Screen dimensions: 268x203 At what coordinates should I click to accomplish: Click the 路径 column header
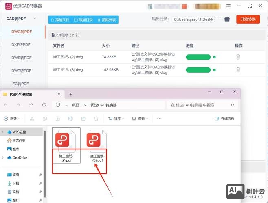135,45
